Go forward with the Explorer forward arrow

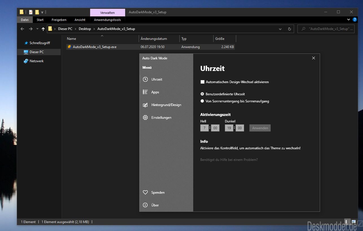[x=31, y=29]
